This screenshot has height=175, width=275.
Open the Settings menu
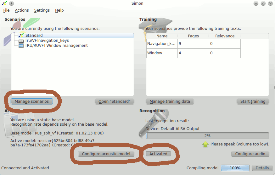(x=42, y=10)
